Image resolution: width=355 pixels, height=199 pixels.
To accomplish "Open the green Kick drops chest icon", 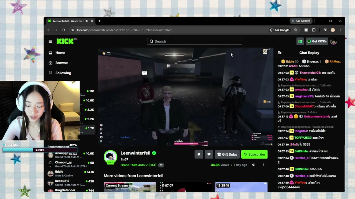I will 300,41.
